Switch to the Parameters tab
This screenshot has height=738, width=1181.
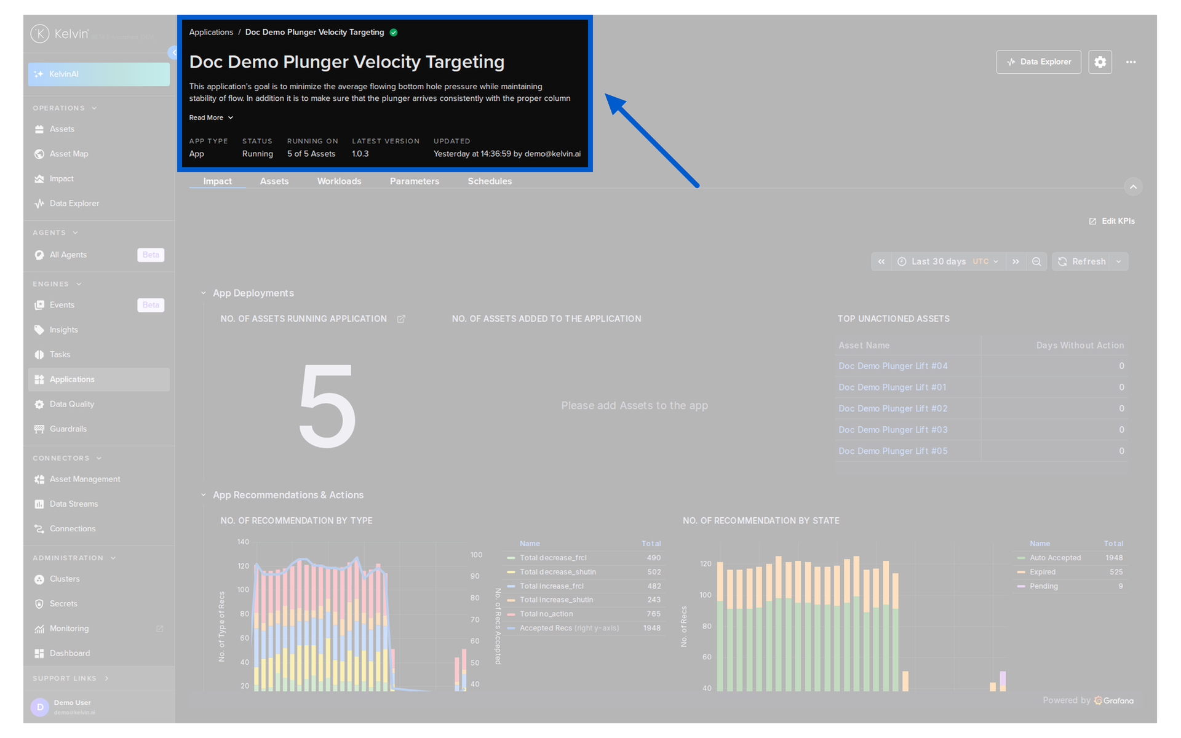pos(415,181)
